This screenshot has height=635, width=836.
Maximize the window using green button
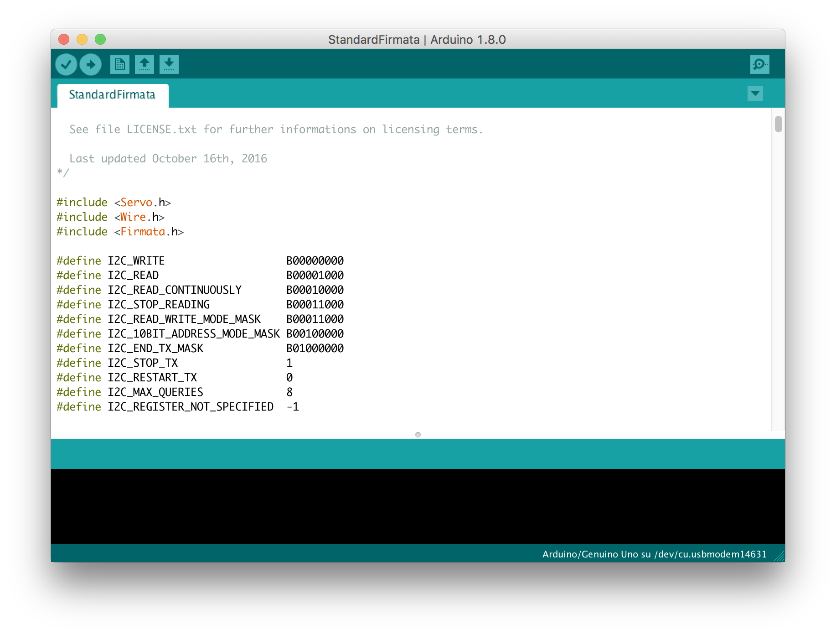pyautogui.click(x=100, y=40)
